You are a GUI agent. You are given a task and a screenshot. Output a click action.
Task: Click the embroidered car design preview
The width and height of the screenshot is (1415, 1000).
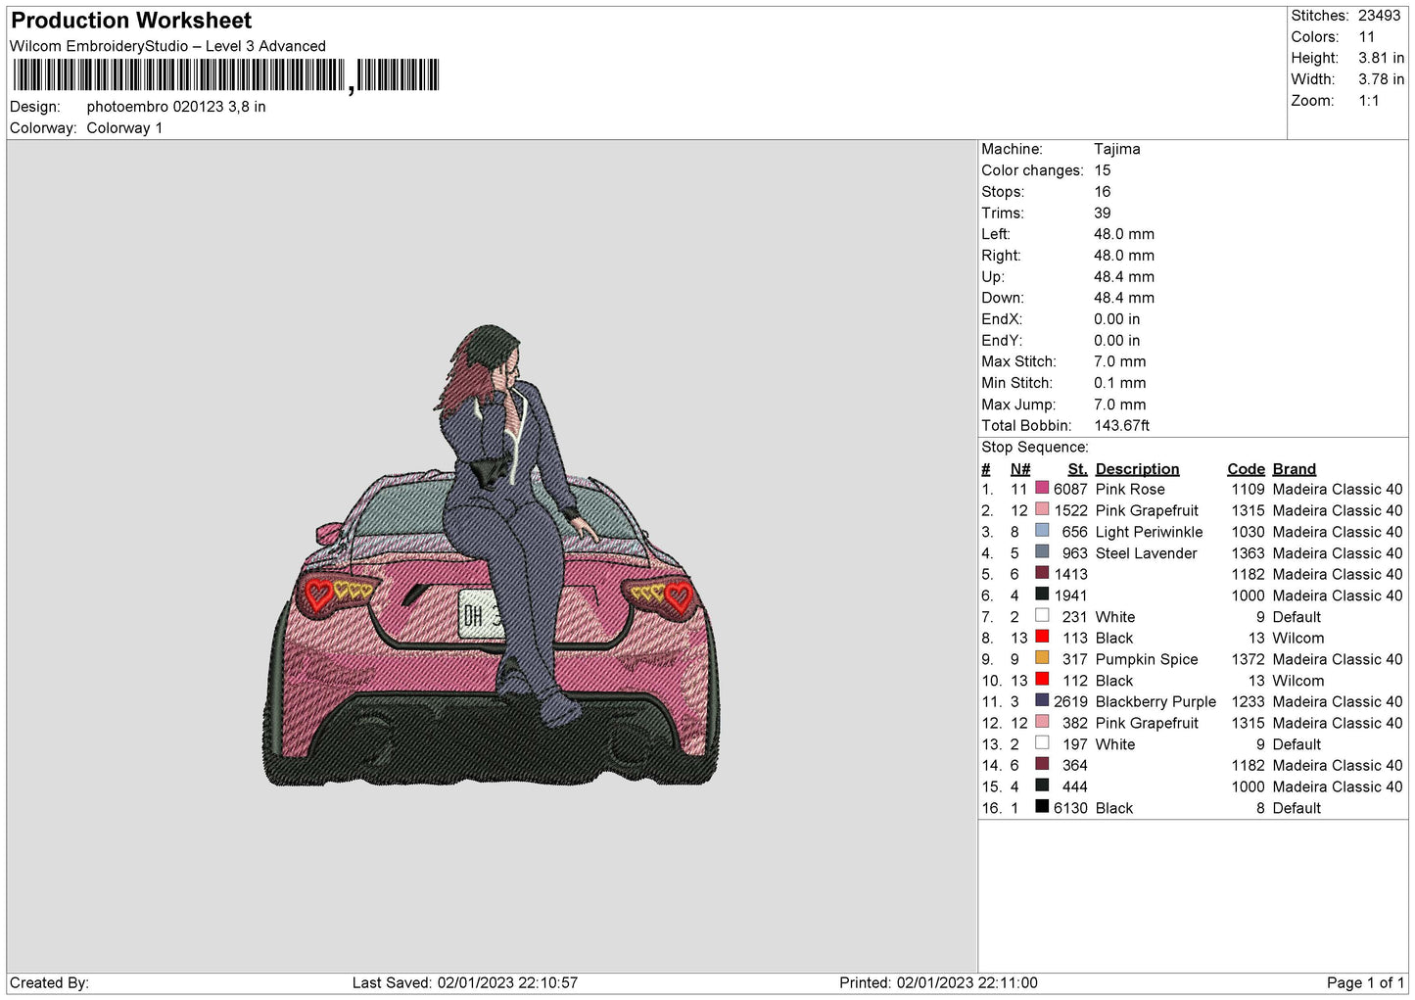coord(491,555)
